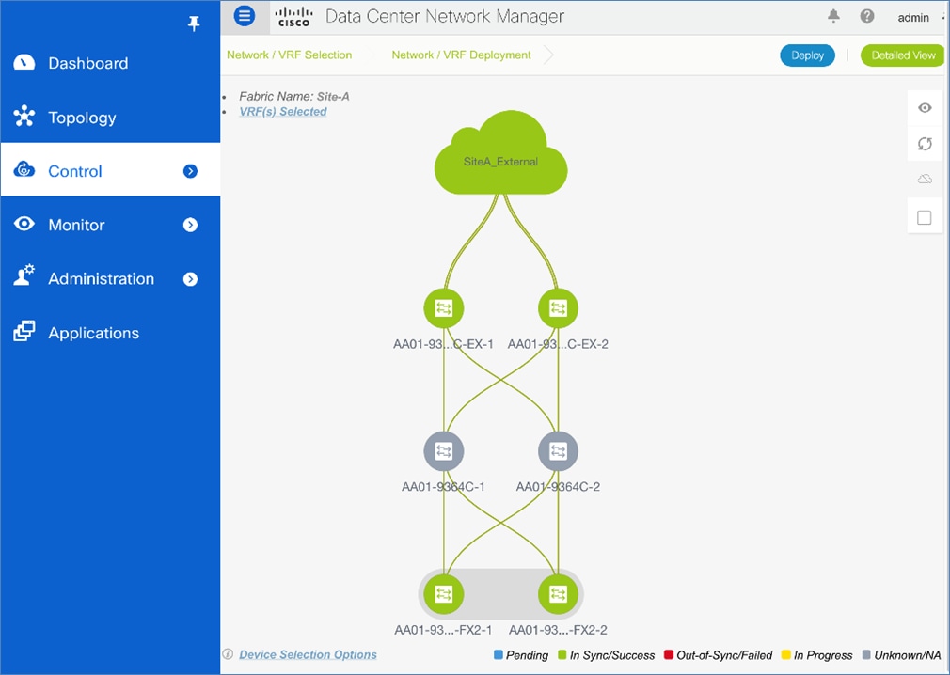Image resolution: width=950 pixels, height=675 pixels.
Task: Click the preview eye icon in the right toolbar
Action: tap(925, 108)
